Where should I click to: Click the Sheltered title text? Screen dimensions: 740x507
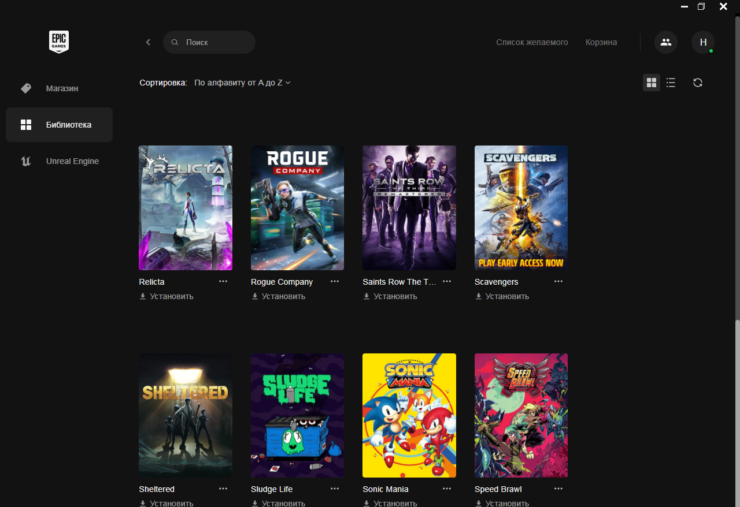pyautogui.click(x=157, y=489)
